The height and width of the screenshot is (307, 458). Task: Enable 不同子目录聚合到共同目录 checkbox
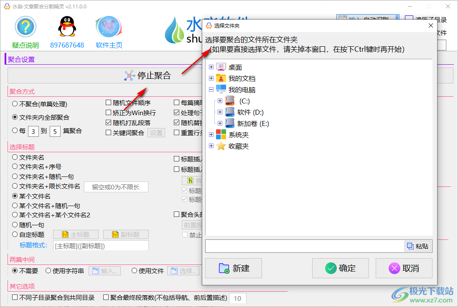click(53, 297)
